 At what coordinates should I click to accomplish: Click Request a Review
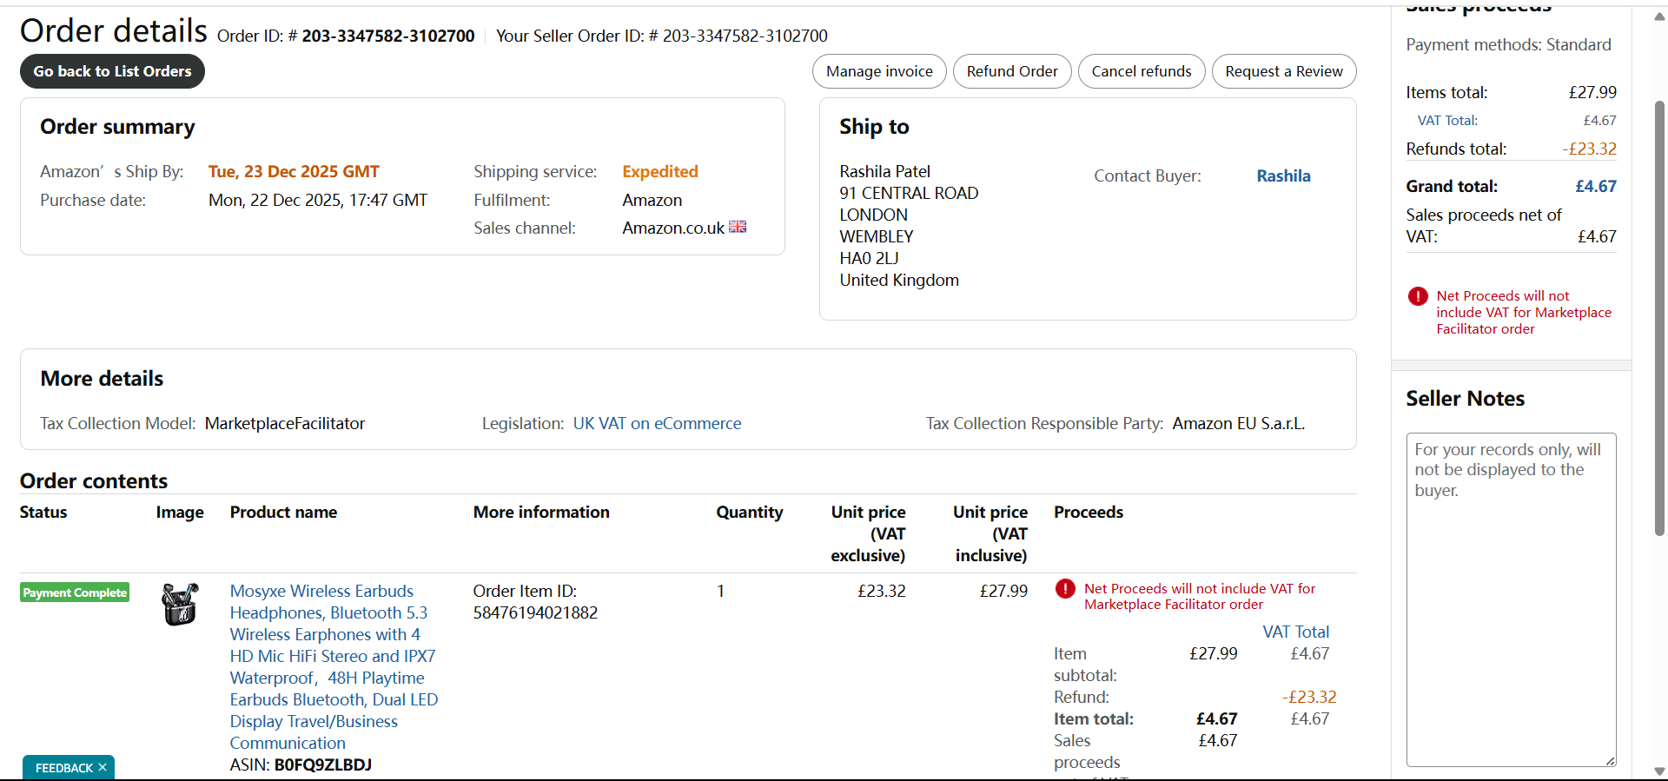tap(1283, 71)
